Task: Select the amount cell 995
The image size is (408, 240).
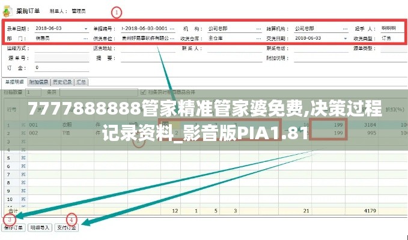Action: click(x=362, y=133)
